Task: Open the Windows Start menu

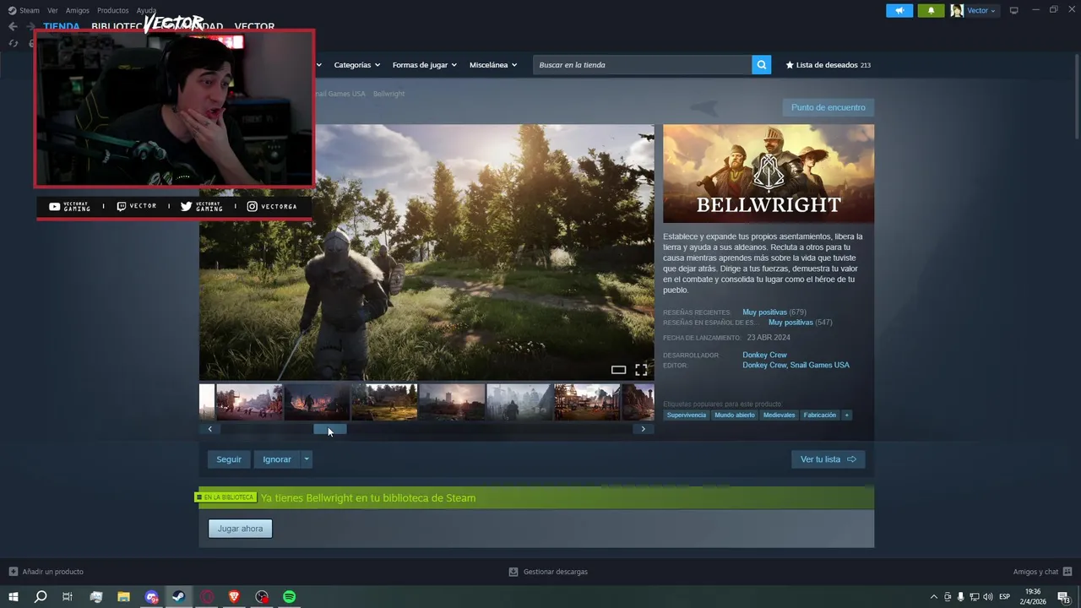Action: coord(13,597)
